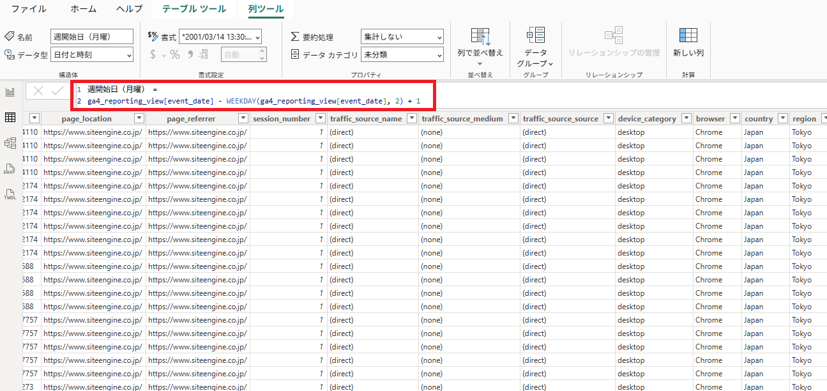Select the 列ツール ribbon tab
Image resolution: width=827 pixels, height=391 pixels.
click(x=266, y=9)
